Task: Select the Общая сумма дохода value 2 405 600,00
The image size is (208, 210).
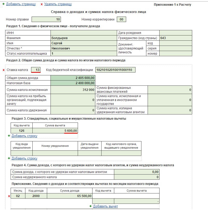Action: pos(73,78)
